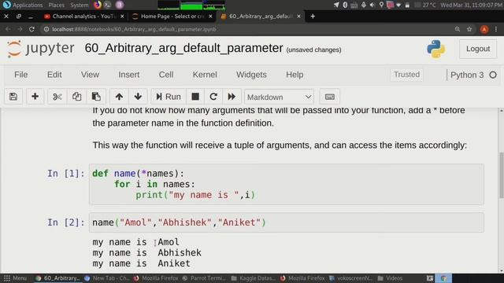Switch to vokoscreenNG in taskbar
504x283 pixels.
pos(350,278)
